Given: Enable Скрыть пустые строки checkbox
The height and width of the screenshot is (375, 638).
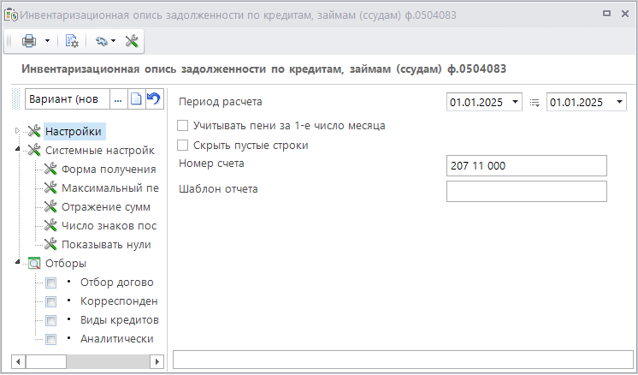Looking at the screenshot, I should click(183, 145).
